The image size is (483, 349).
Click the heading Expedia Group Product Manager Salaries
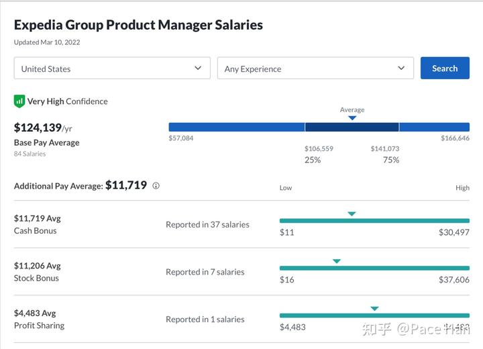(x=138, y=25)
